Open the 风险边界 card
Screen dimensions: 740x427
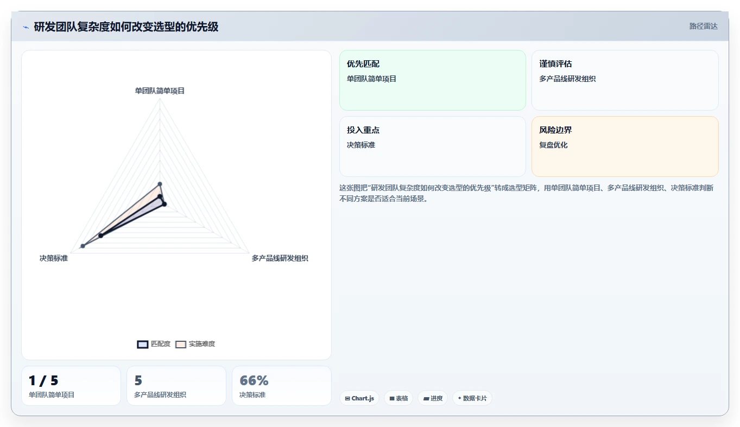pyautogui.click(x=625, y=146)
